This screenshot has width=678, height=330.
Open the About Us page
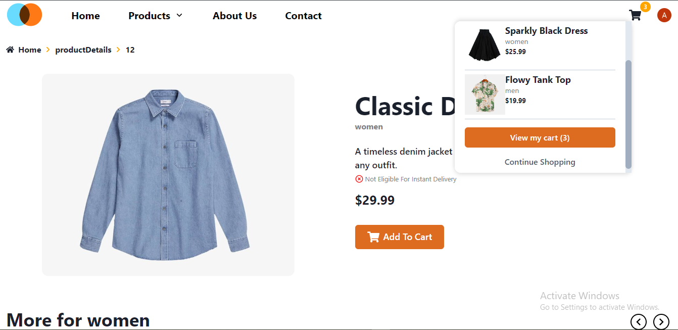[234, 16]
